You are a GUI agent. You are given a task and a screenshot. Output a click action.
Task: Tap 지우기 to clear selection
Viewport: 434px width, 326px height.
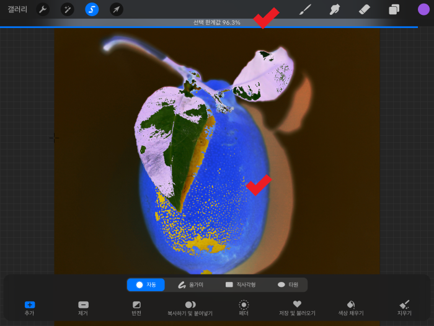[x=404, y=308]
